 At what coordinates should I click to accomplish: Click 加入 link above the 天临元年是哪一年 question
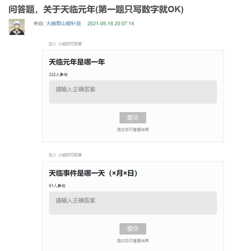click(x=52, y=44)
